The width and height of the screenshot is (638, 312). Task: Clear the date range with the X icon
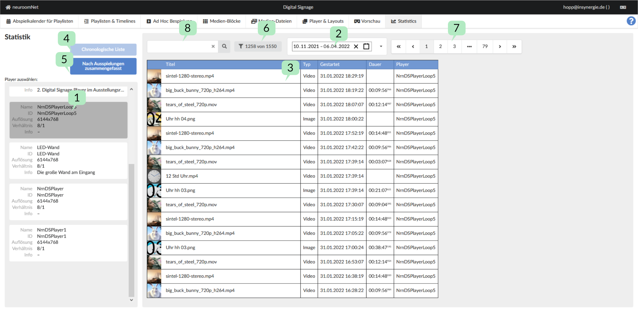coord(356,47)
